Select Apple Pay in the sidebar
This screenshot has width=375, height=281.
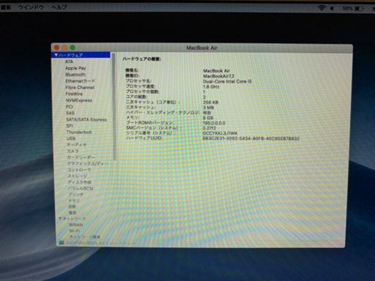pos(75,68)
